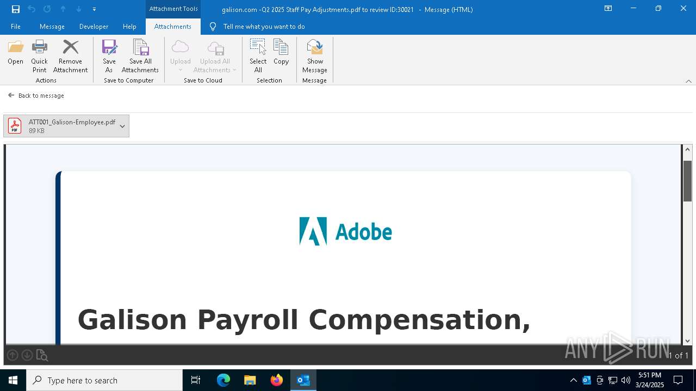Open the attachment with the Open button
The height and width of the screenshot is (391, 696).
pyautogui.click(x=15, y=53)
